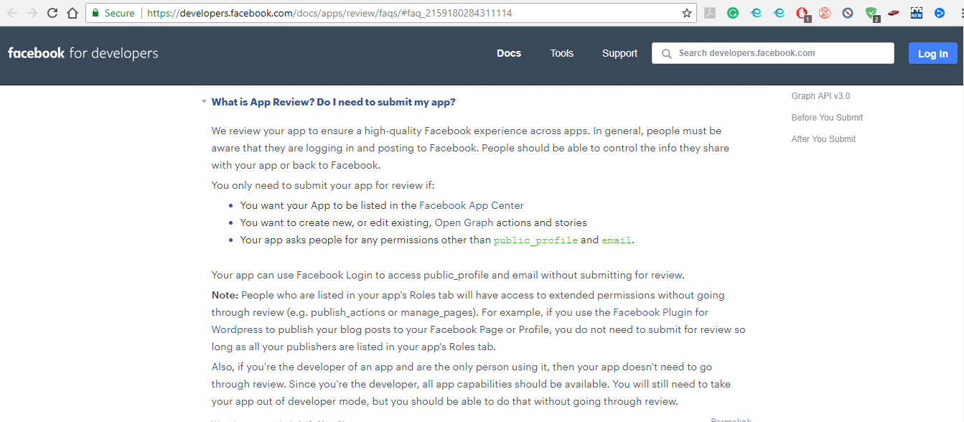Collapse the What is App Review triangle
Viewport: 964px width, 422px height.
pyautogui.click(x=204, y=102)
